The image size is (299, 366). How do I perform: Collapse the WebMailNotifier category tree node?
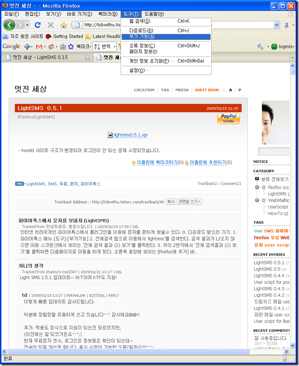tap(257, 200)
